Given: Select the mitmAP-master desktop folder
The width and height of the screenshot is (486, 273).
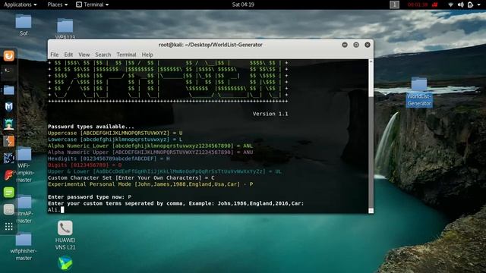Looking at the screenshot, I should click(24, 209).
